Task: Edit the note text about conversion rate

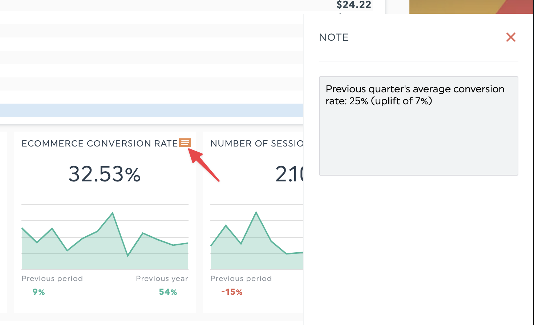Action: tap(418, 126)
